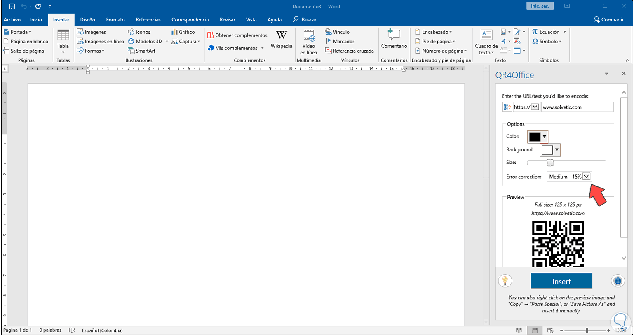Open Ribbon Display Options icon
The image size is (634, 335).
(x=567, y=6)
